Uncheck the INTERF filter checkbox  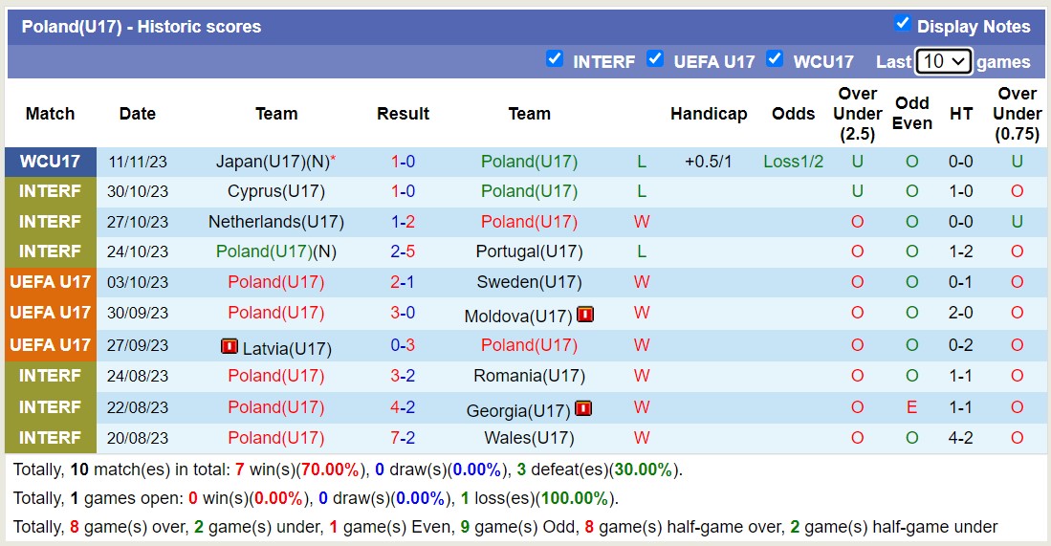coord(555,59)
